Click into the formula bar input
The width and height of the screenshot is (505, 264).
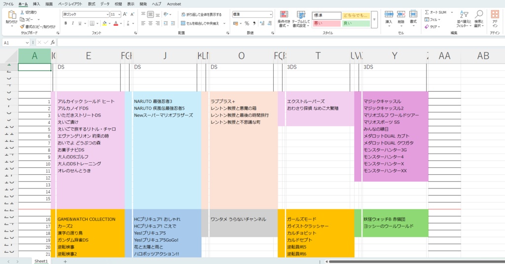(280, 42)
